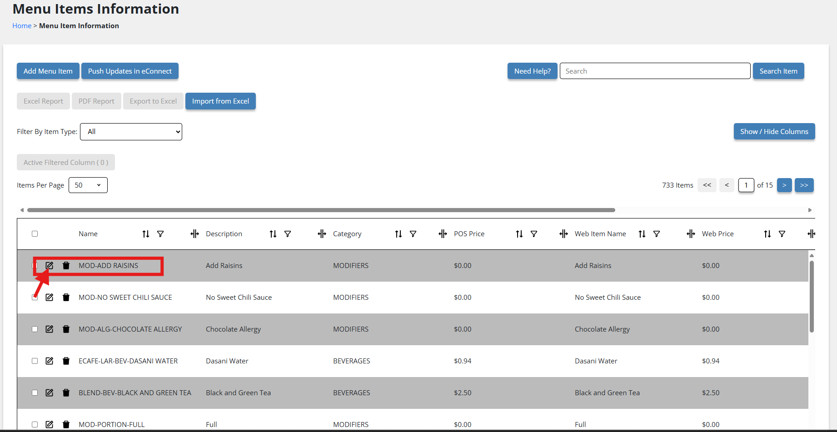This screenshot has width=837, height=432.
Task: Go to the Home breadcrumb link
Action: click(x=22, y=26)
